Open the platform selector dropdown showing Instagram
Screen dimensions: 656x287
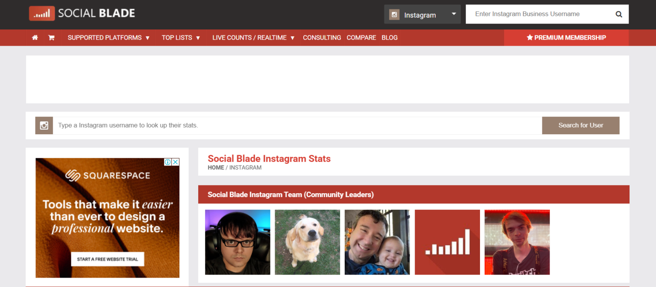(422, 14)
